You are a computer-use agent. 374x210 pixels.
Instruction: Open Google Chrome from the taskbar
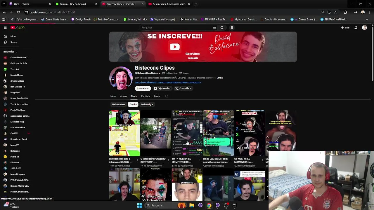coord(209,205)
